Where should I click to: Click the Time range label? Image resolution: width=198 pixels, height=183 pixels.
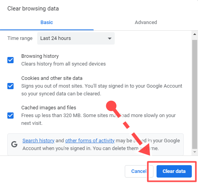tap(20, 38)
